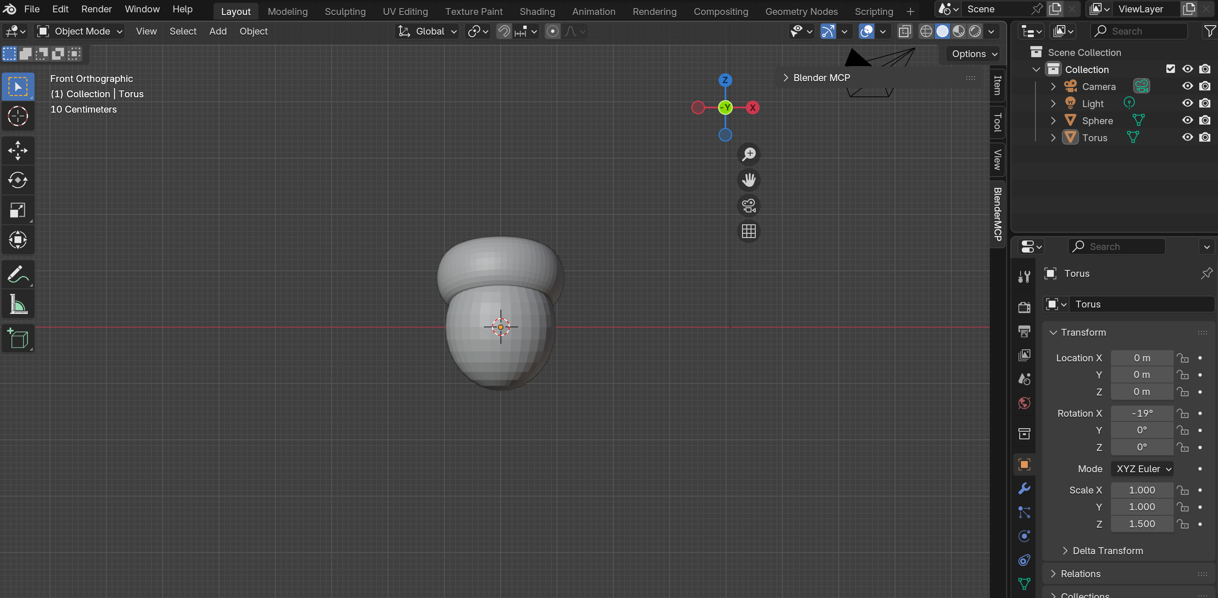Disable Torus render camera toggle
Viewport: 1218px width, 598px height.
click(1204, 138)
